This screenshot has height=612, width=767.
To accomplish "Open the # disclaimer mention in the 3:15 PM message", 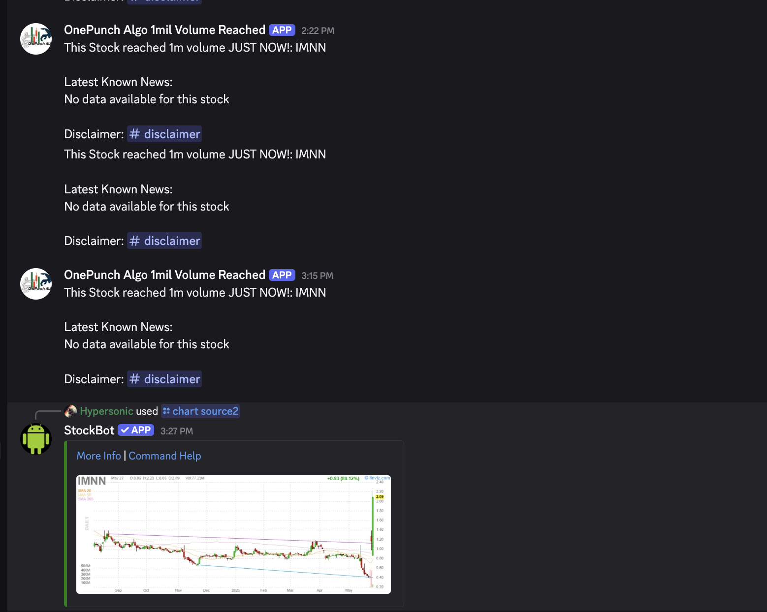I will tap(164, 379).
